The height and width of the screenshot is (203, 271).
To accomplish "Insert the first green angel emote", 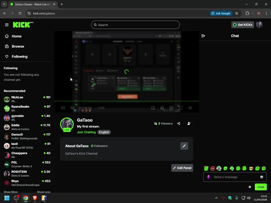I will coord(206,168).
